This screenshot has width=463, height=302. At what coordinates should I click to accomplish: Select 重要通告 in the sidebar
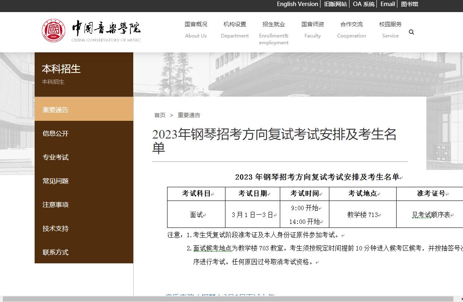(x=84, y=109)
